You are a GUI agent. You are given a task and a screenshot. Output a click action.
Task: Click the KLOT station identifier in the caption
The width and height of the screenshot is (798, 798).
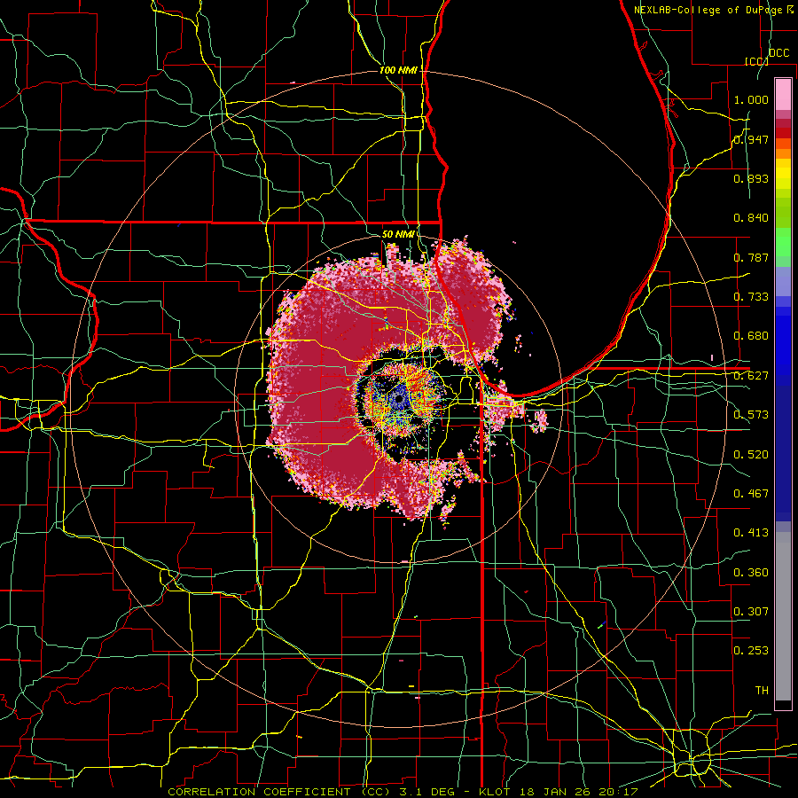click(496, 792)
